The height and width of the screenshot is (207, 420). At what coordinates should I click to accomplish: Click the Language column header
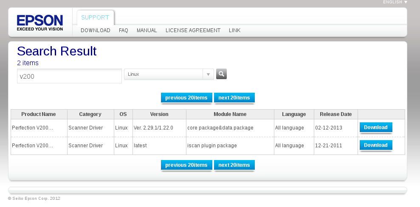294,114
